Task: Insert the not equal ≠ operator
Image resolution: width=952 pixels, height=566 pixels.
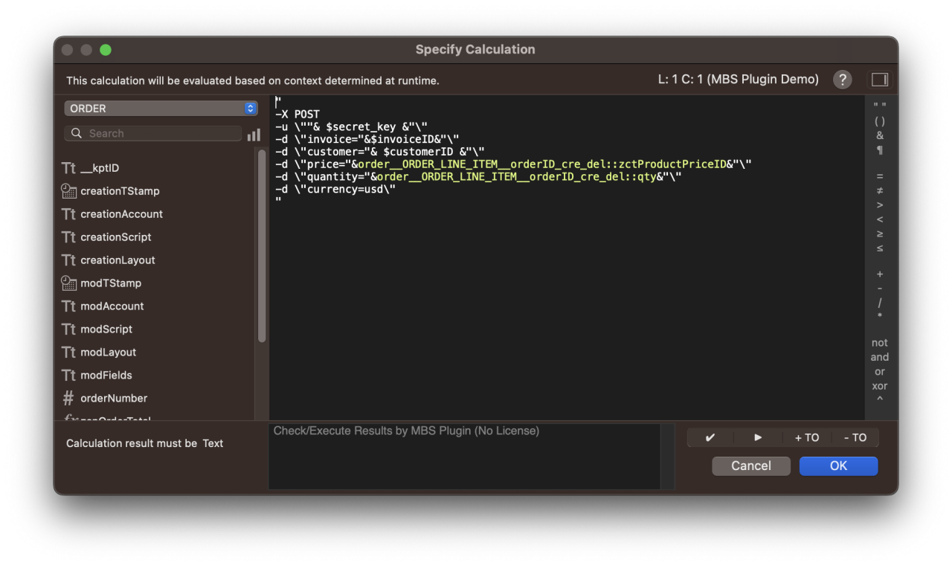Action: [x=880, y=190]
